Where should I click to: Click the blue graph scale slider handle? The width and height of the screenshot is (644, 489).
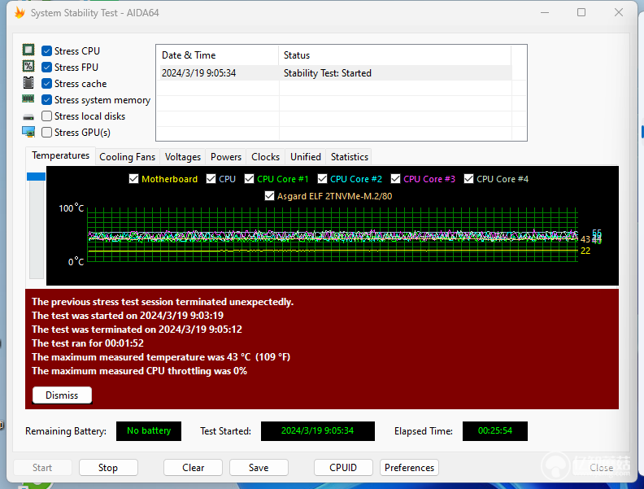pos(36,177)
